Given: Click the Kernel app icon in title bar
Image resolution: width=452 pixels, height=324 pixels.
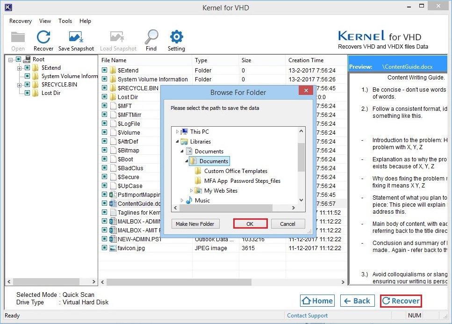Looking at the screenshot, I should click(8, 7).
